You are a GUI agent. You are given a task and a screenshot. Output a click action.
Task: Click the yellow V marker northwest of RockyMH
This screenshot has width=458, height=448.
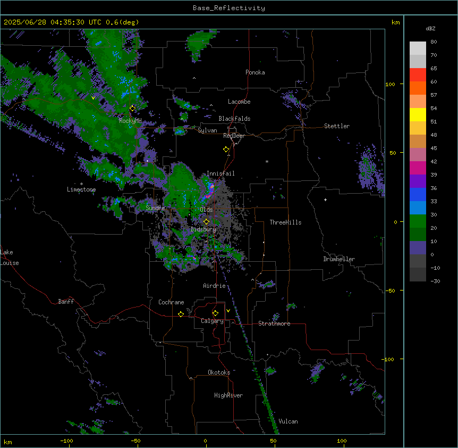click(x=93, y=98)
